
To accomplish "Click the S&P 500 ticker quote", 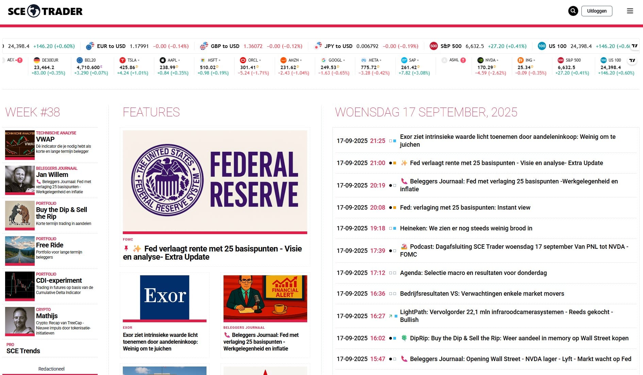I will click(x=478, y=46).
